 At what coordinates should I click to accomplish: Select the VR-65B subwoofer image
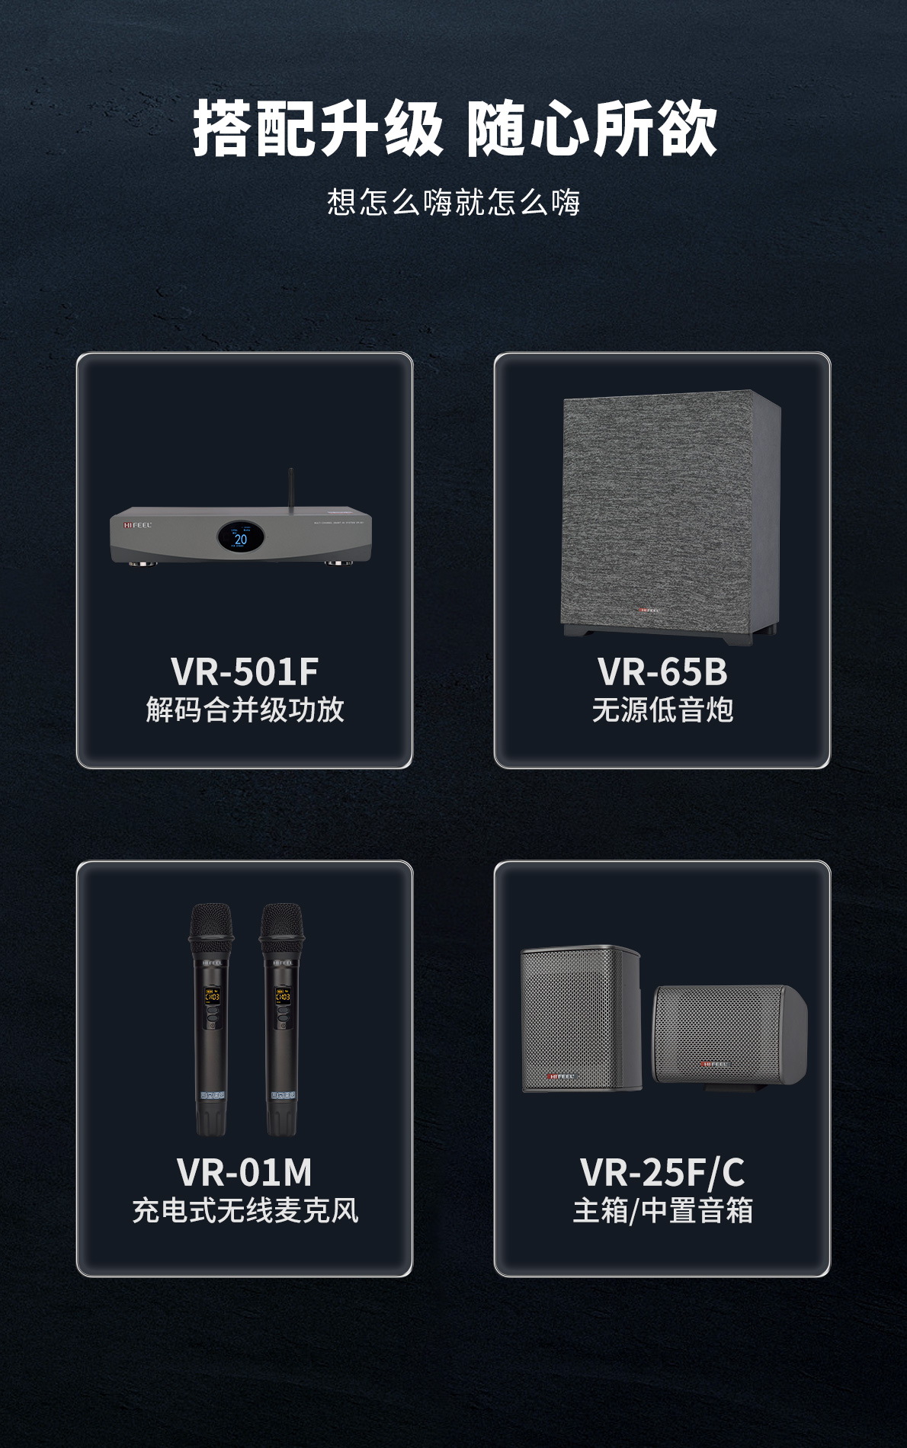click(671, 517)
